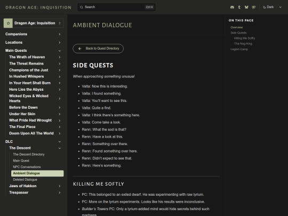This screenshot has width=288, height=216.
Task: Open the Ko-fi cup icon
Action: point(254,7)
